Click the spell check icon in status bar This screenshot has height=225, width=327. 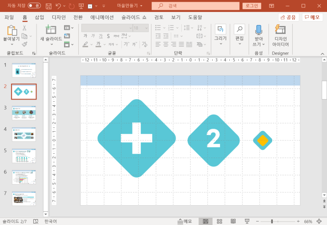pyautogui.click(x=36, y=221)
